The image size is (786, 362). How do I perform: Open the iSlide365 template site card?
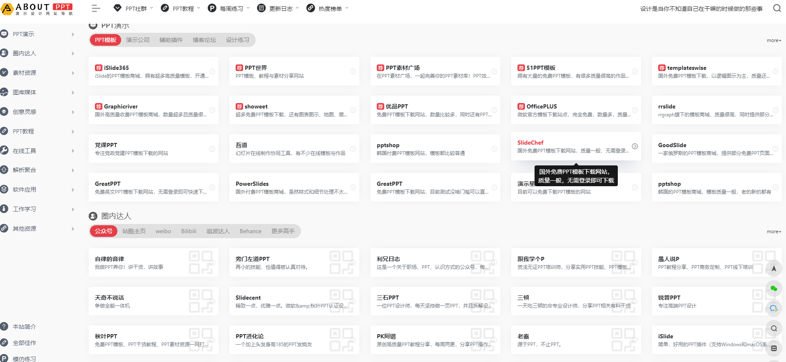153,71
